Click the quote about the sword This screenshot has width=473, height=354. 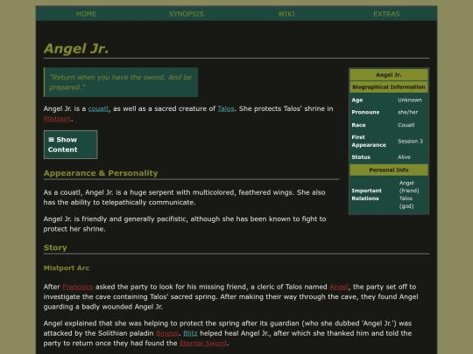(121, 82)
